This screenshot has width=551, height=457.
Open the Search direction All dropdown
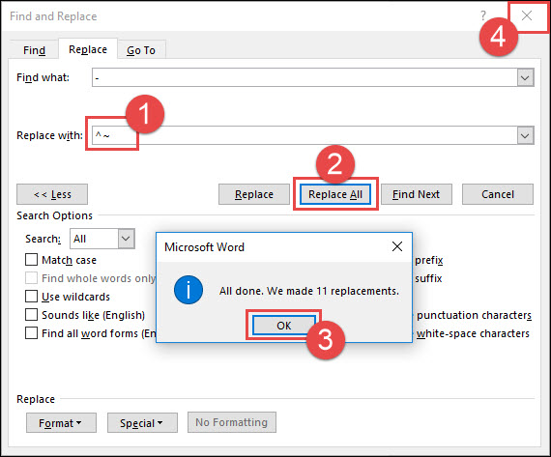(102, 239)
